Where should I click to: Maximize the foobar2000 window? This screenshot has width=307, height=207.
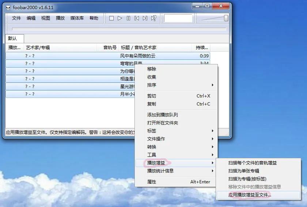[x=207, y=6]
